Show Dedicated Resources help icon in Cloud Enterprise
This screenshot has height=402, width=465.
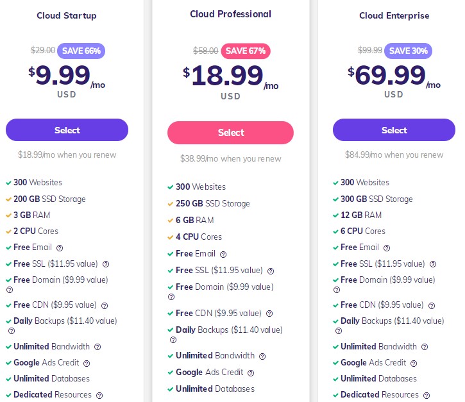coord(427,396)
